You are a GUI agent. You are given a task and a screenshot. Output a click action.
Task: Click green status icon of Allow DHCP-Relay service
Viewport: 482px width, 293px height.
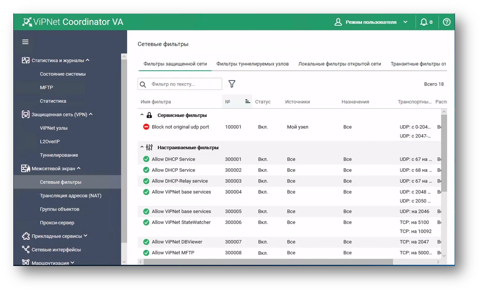[x=146, y=181]
